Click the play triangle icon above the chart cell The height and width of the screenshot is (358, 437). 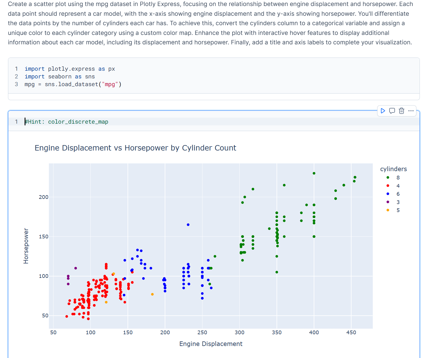[383, 111]
